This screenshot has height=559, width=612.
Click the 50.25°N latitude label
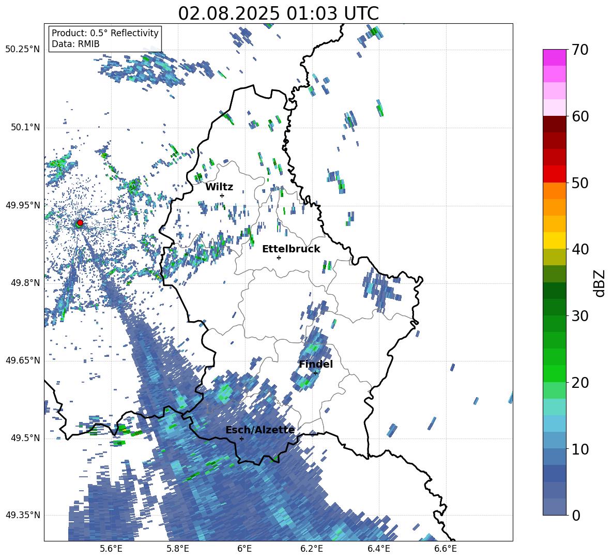click(x=23, y=50)
